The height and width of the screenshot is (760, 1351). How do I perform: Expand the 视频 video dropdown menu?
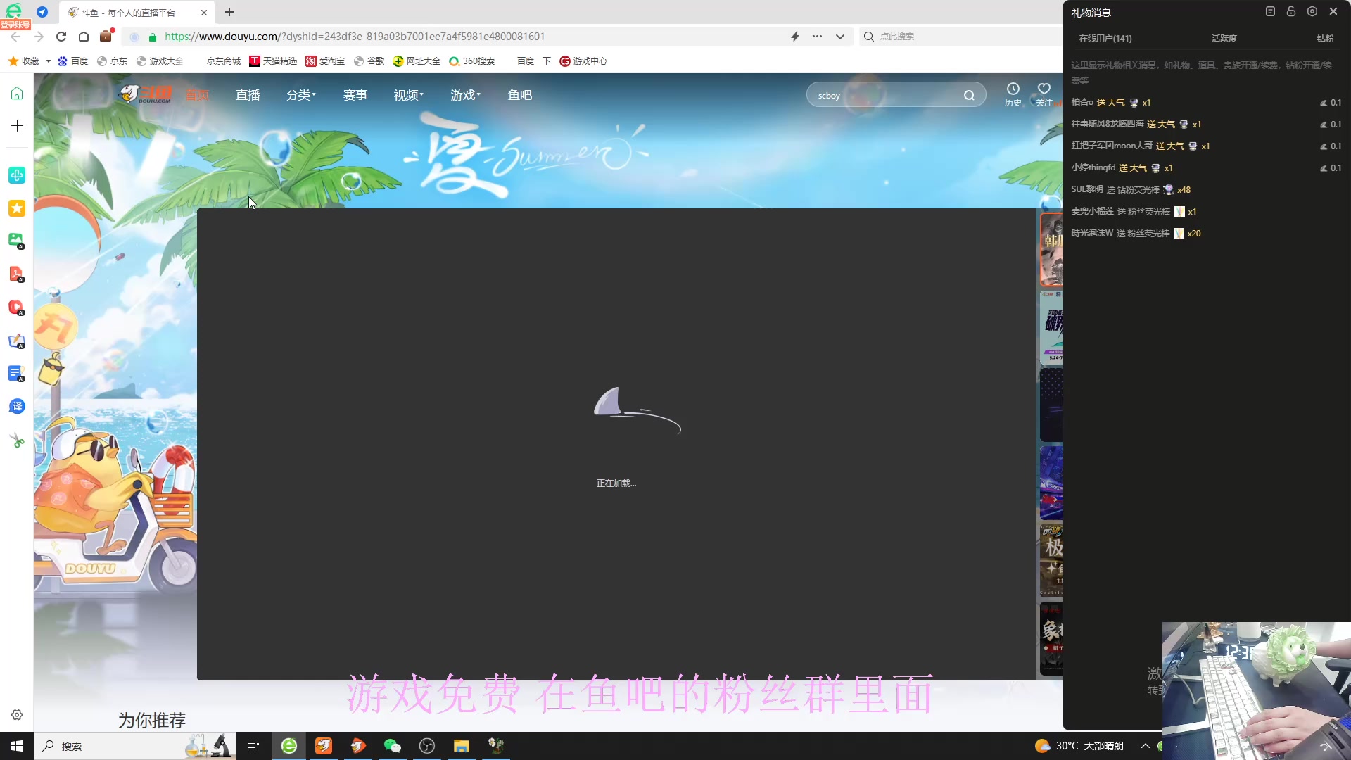coord(407,94)
